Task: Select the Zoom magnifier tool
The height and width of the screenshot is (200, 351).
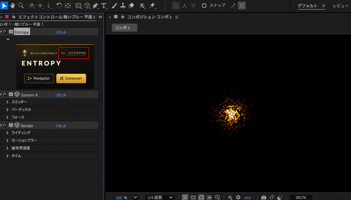Action: 21,5
